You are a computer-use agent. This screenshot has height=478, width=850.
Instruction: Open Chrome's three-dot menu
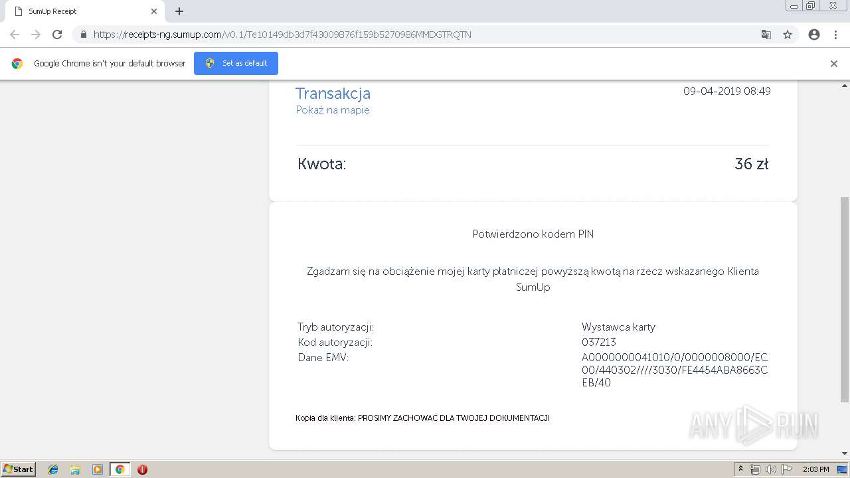[835, 35]
